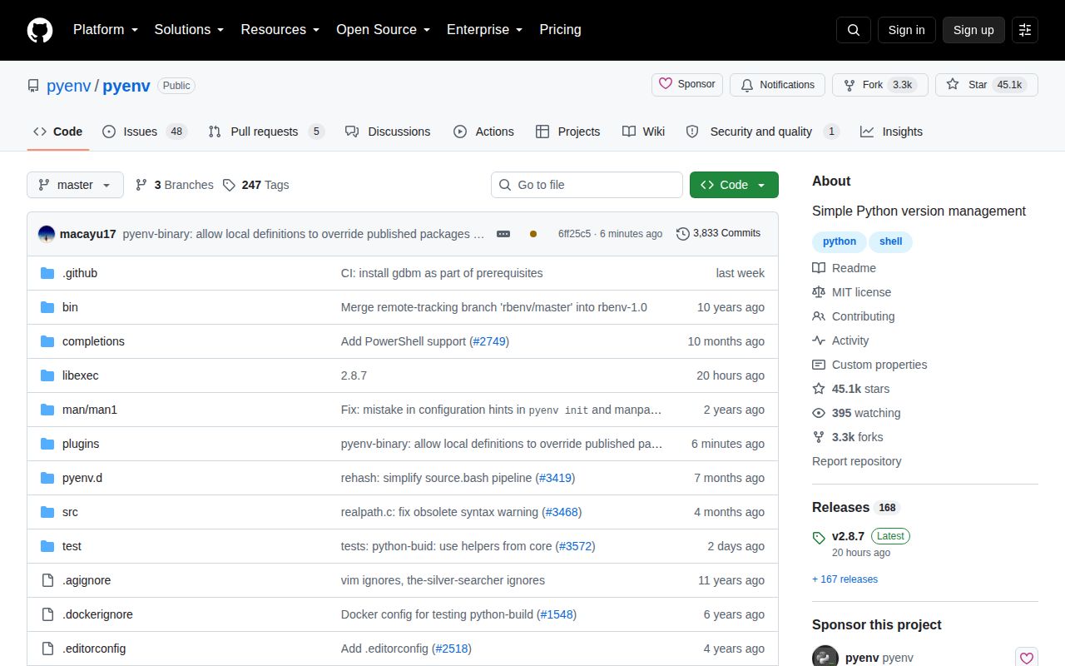Open the Activity link
The width and height of the screenshot is (1065, 666).
click(x=840, y=340)
